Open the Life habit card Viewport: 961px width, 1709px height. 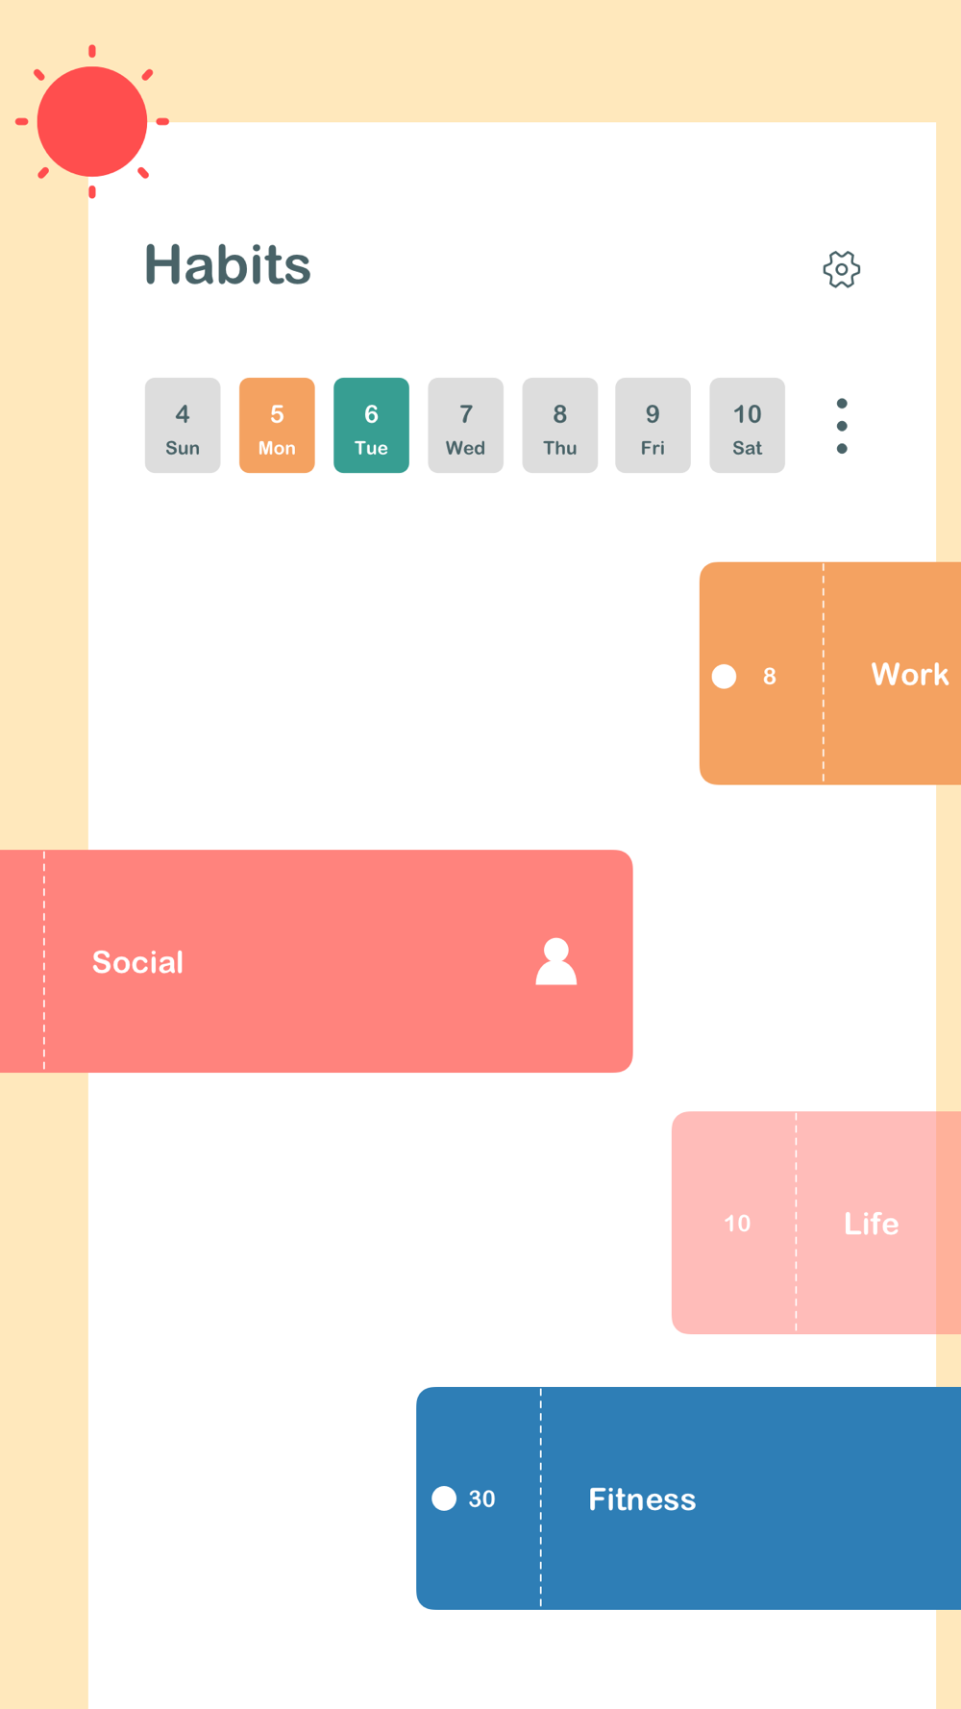(x=817, y=1223)
